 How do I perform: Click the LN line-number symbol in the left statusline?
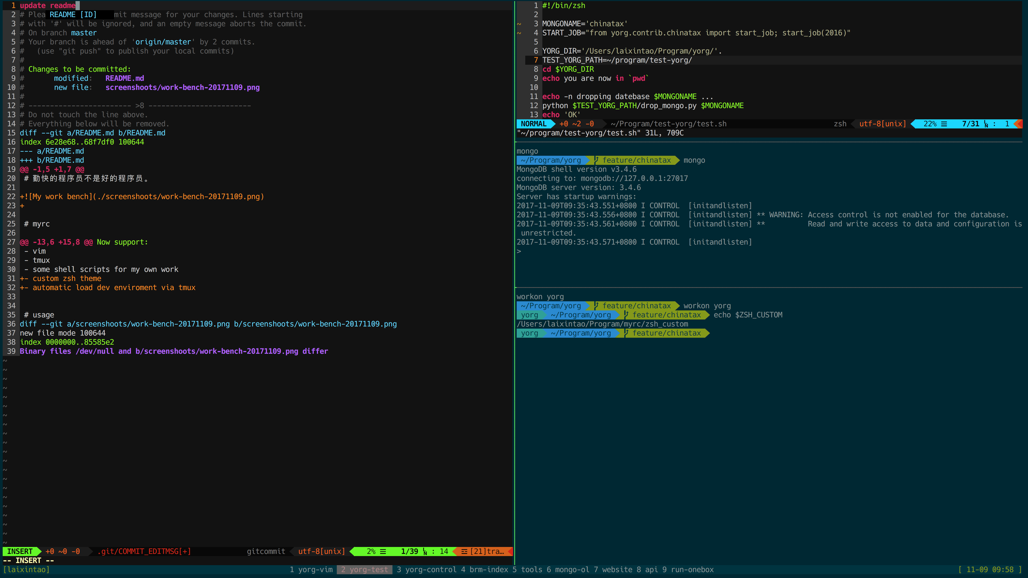coord(425,552)
